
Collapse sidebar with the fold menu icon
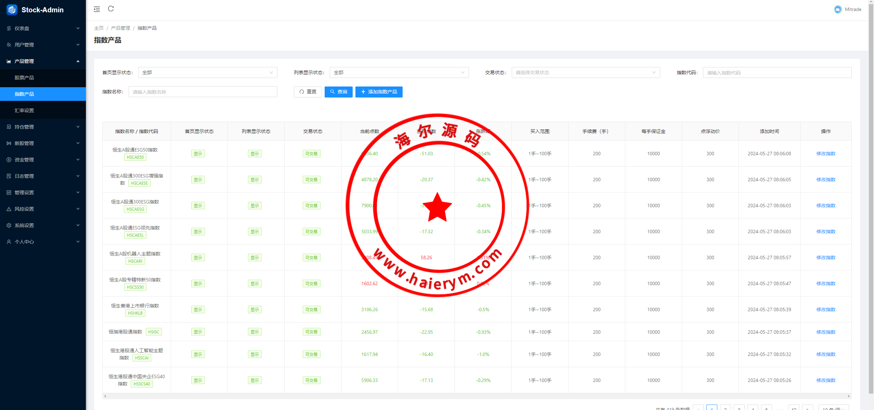tap(97, 9)
